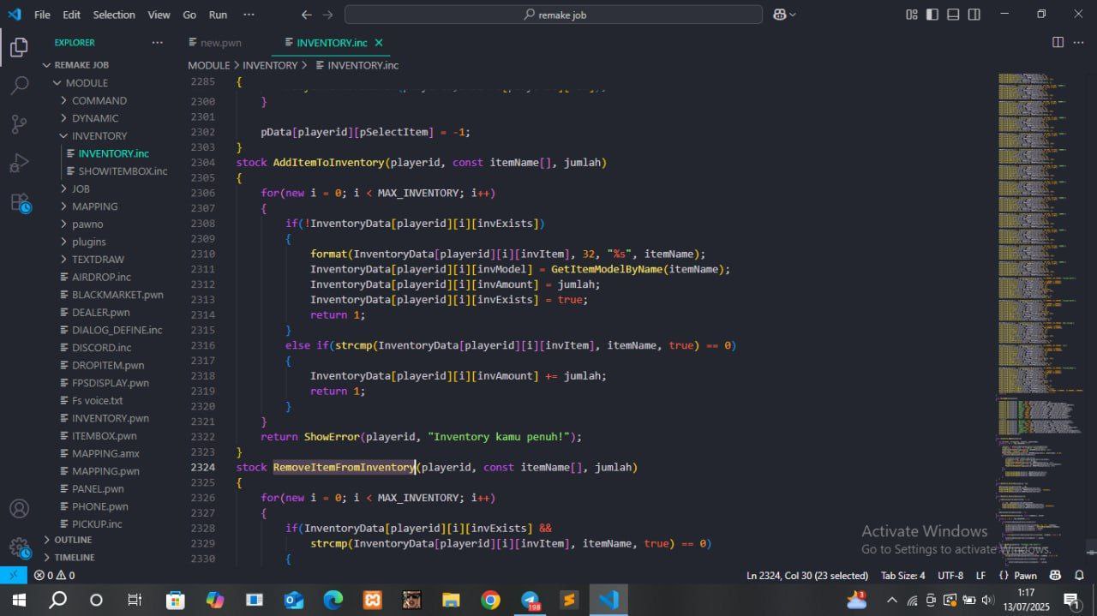Screen dimensions: 1097x616
Task: Click Tab Size: 4 in status bar
Action: [x=902, y=576]
